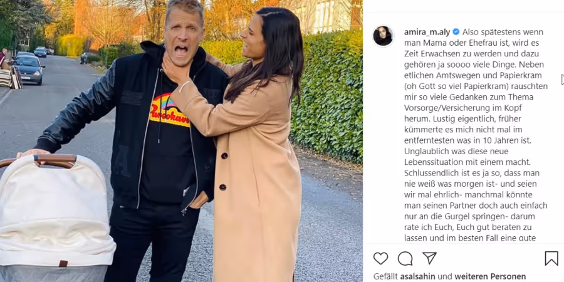Image resolution: width=564 pixels, height=282 pixels.
Task: Open comments via the speech bubble icon
Action: coord(405,258)
